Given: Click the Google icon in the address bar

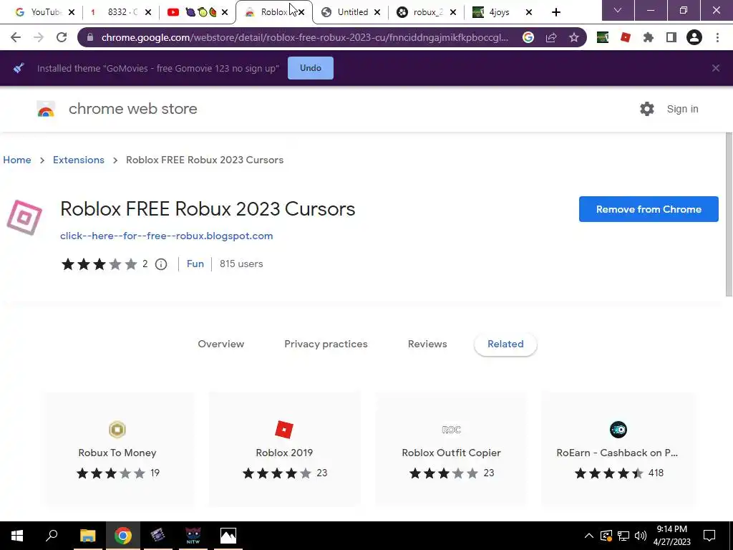Looking at the screenshot, I should pos(528,37).
